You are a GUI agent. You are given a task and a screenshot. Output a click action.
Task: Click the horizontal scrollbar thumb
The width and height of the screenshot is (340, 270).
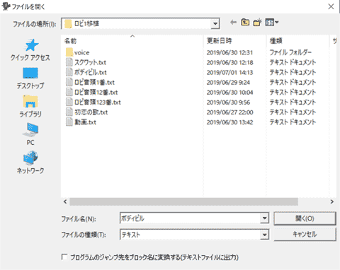183,201
